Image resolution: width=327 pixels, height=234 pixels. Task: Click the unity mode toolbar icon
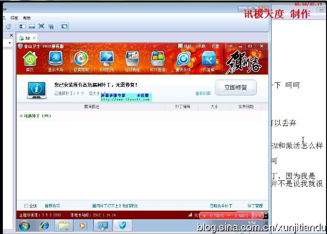pos(51,27)
